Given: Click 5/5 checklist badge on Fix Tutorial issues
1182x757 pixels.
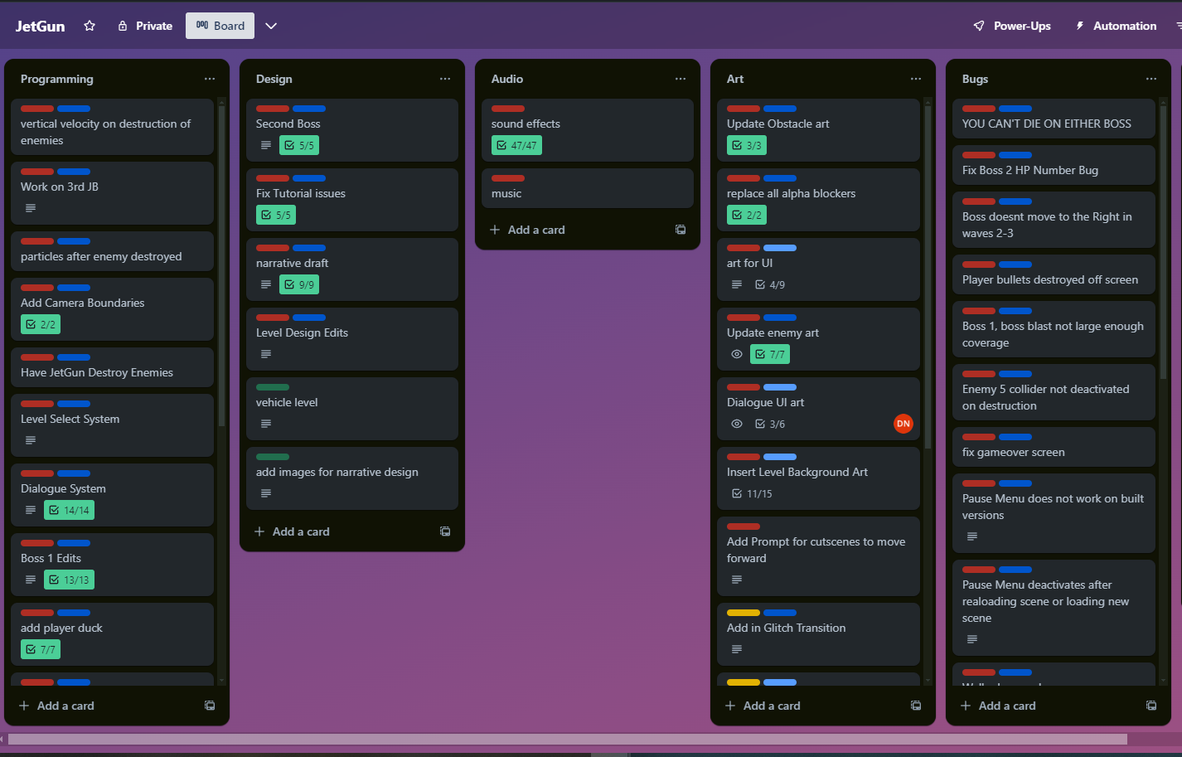Looking at the screenshot, I should tap(276, 215).
